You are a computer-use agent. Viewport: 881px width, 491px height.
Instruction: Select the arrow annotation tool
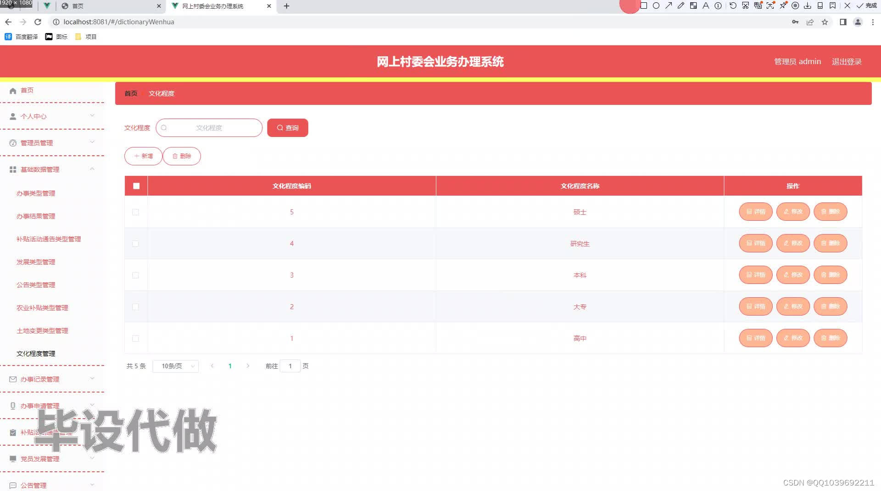tap(669, 6)
